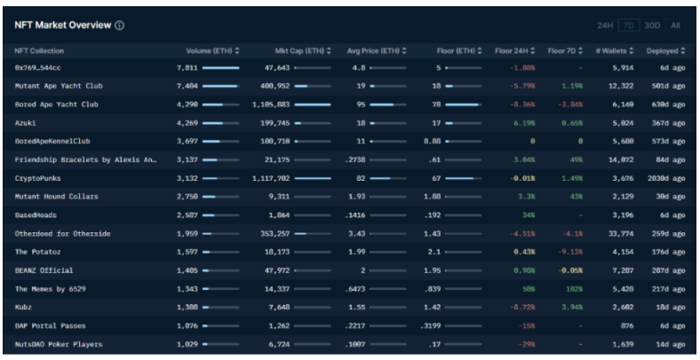Click the Otherdeed for Otherside market cap bar

(x=313, y=233)
